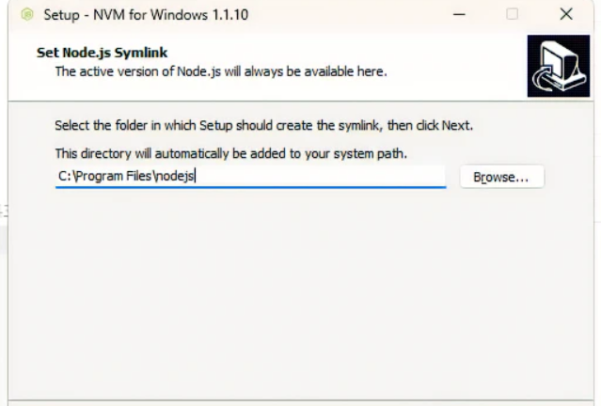This screenshot has width=601, height=406.
Task: Click version number 1.1.10 in title bar
Action: (x=229, y=15)
